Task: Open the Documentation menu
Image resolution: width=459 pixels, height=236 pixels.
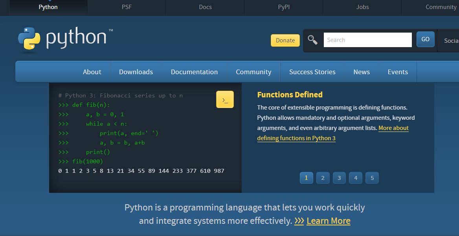Action: 195,71
